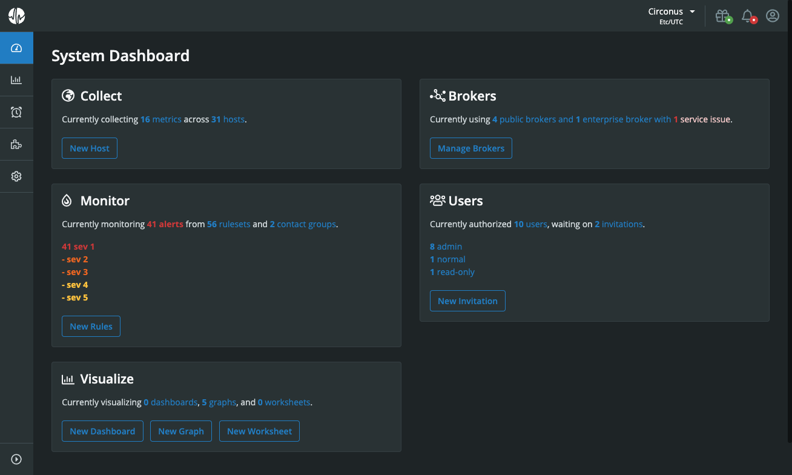Open Manage Brokers
The height and width of the screenshot is (475, 792).
click(x=470, y=148)
